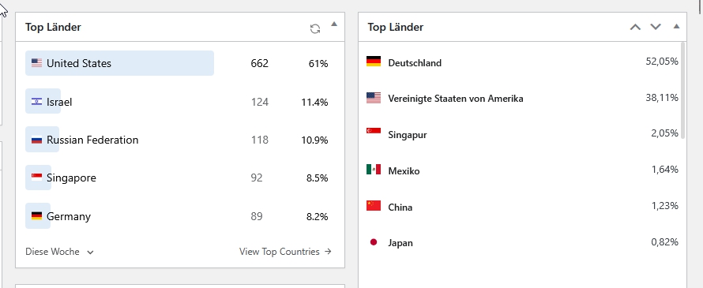Click the Israel flag icon
This screenshot has height=288, width=703.
click(37, 102)
